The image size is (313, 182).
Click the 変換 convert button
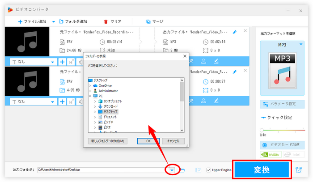click(x=262, y=169)
